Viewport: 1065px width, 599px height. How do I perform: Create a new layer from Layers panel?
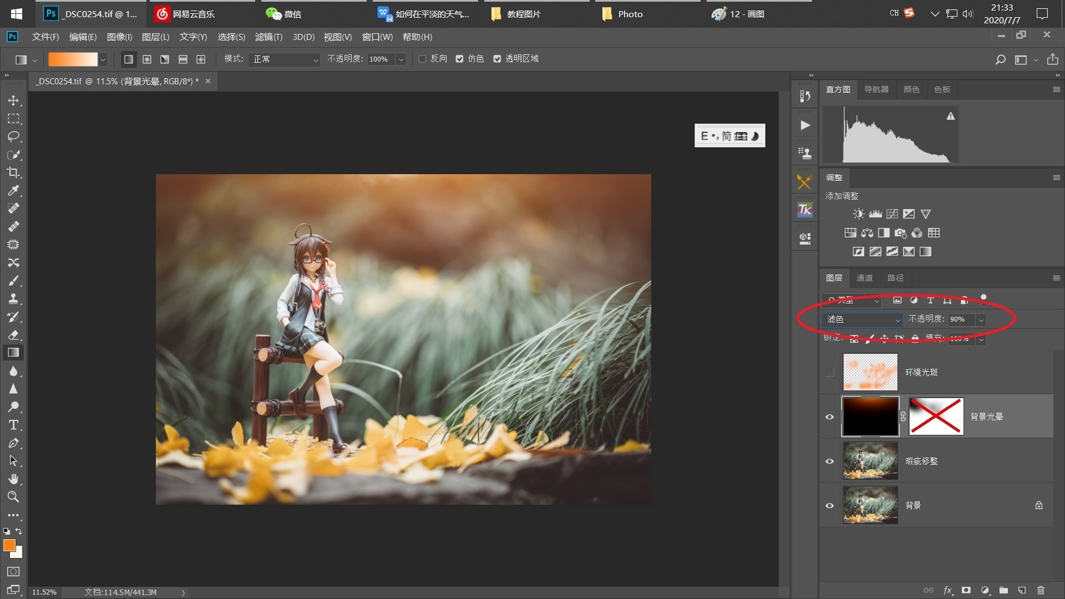pyautogui.click(x=1022, y=590)
